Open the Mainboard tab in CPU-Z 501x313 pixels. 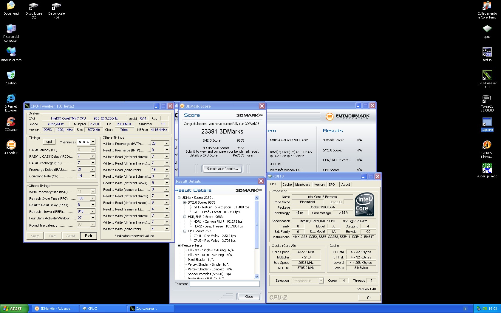tap(303, 185)
